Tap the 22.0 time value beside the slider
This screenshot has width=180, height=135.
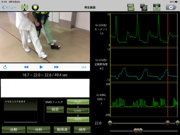pyautogui.click(x=98, y=123)
